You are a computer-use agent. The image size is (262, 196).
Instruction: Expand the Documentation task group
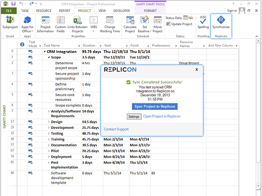coord(48,145)
